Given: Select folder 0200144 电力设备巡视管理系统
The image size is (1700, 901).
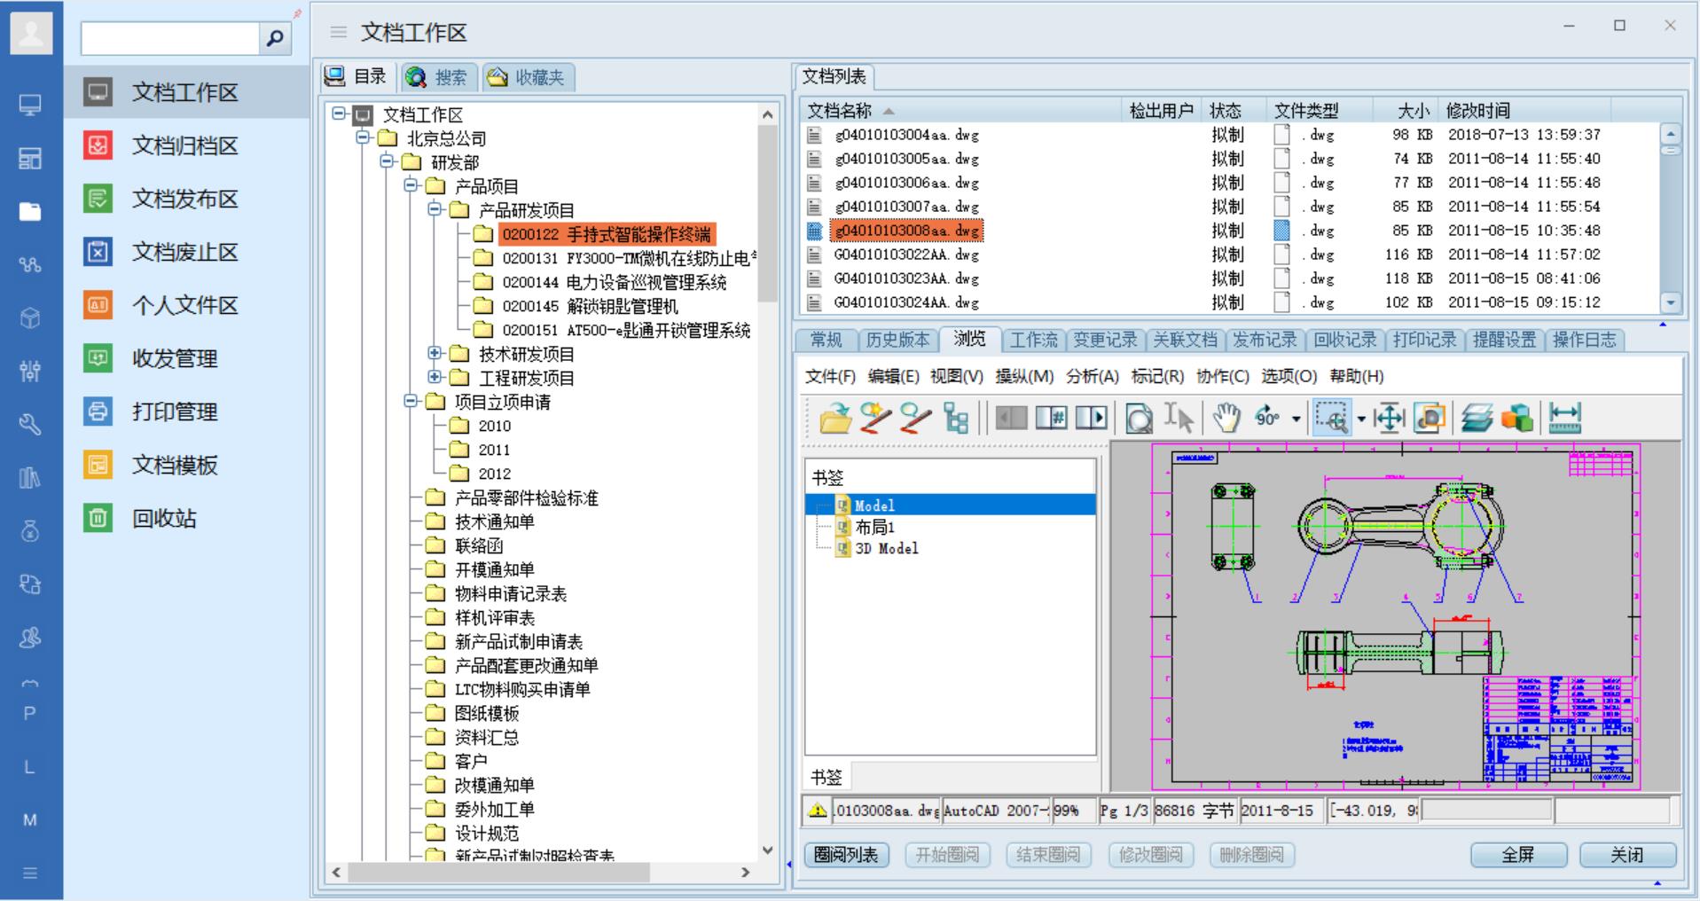Looking at the screenshot, I should pyautogui.click(x=614, y=282).
